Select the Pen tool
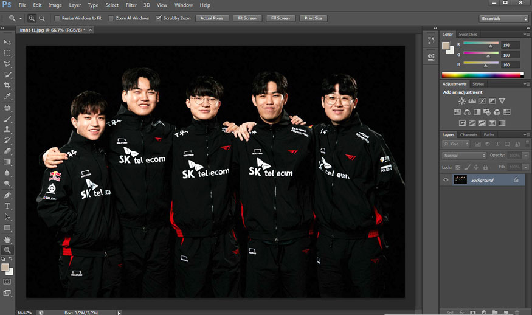Screen dimensions: 532x315 pos(7,195)
